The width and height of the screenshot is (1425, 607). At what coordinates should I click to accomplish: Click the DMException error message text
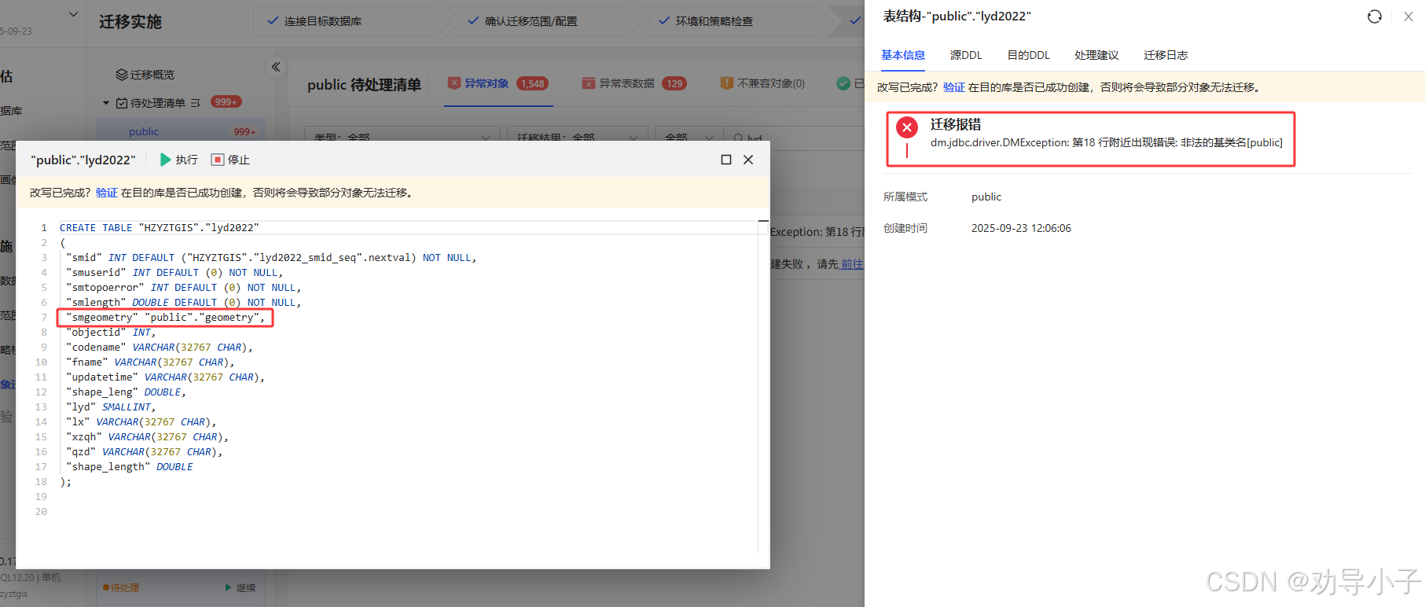pos(1106,142)
